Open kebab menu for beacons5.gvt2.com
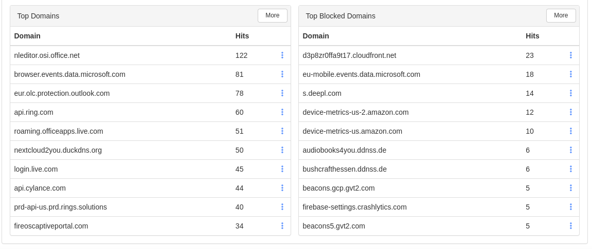The width and height of the screenshot is (592, 249). pyautogui.click(x=570, y=225)
